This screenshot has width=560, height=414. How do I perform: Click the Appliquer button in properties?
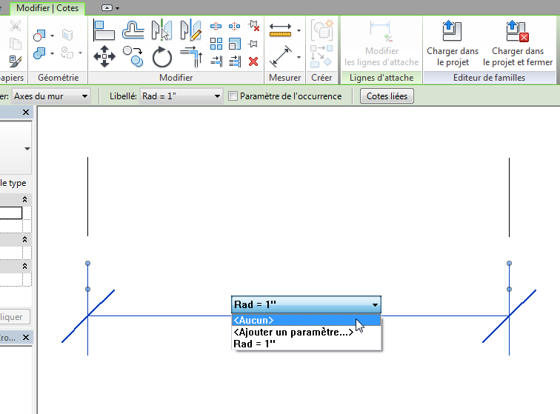13,317
